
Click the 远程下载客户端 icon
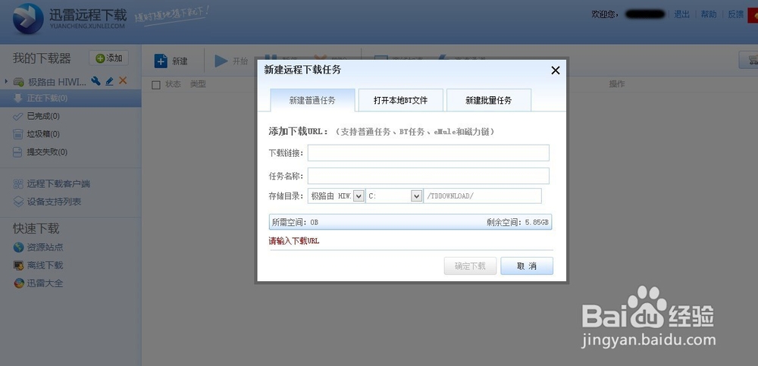tap(18, 183)
